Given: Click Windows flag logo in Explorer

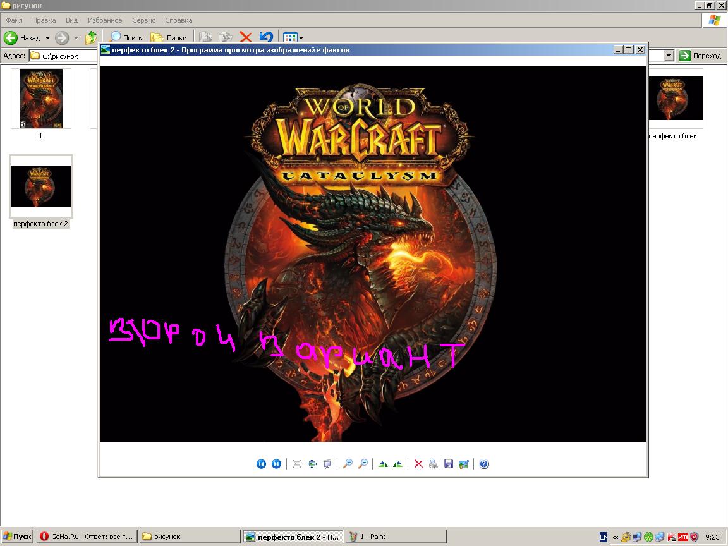Looking at the screenshot, I should click(x=715, y=20).
